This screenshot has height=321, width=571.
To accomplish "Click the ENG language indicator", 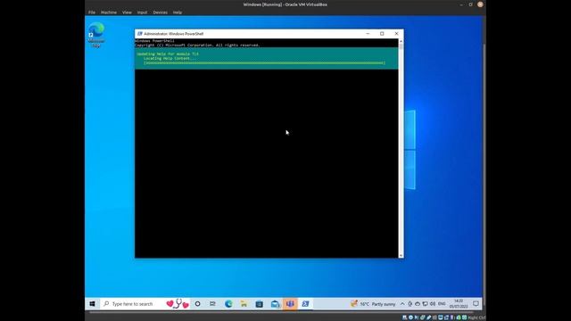I will (442, 303).
